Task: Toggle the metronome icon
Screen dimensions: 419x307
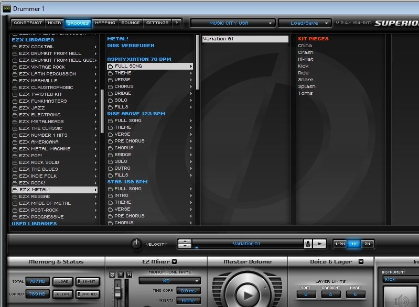Action: point(308,244)
